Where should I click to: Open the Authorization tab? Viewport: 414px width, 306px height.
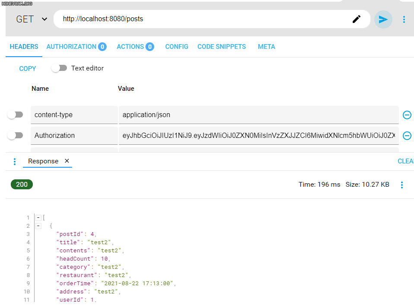pyautogui.click(x=76, y=47)
